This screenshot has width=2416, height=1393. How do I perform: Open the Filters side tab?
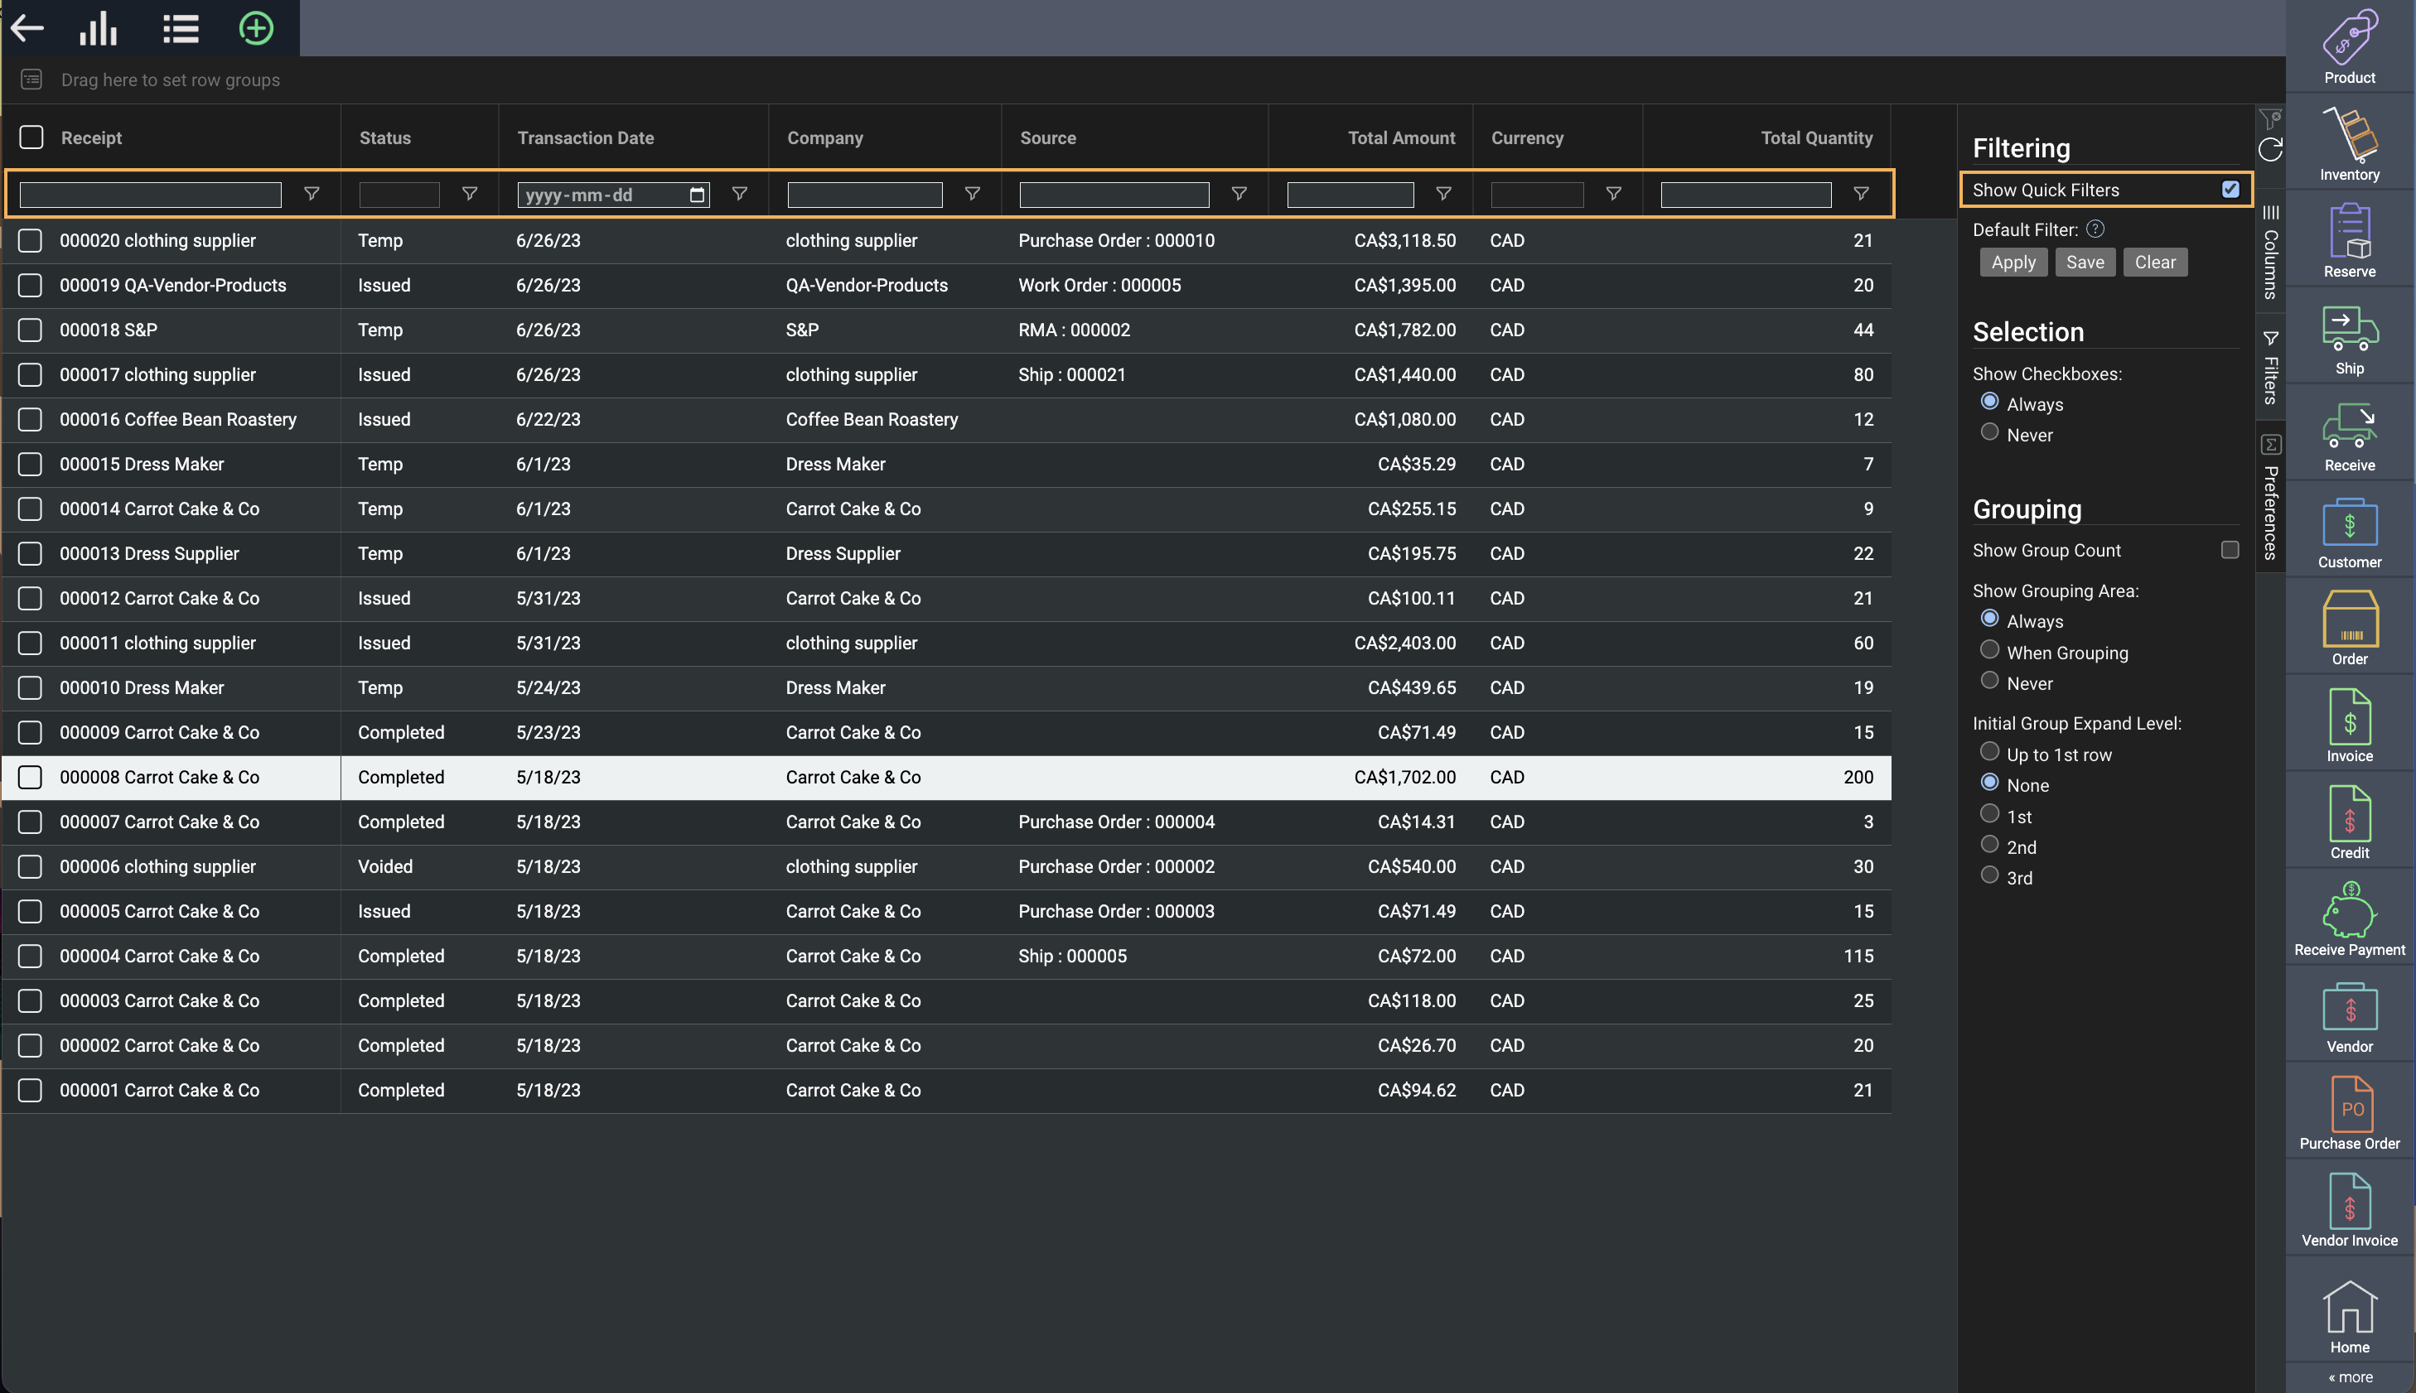click(2269, 369)
